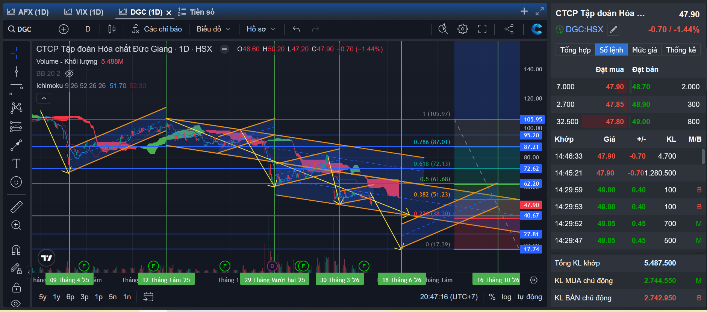Collapse the left drawing toolbar
Image resolution: width=707 pixels, height=312 pixels.
[x=29, y=272]
